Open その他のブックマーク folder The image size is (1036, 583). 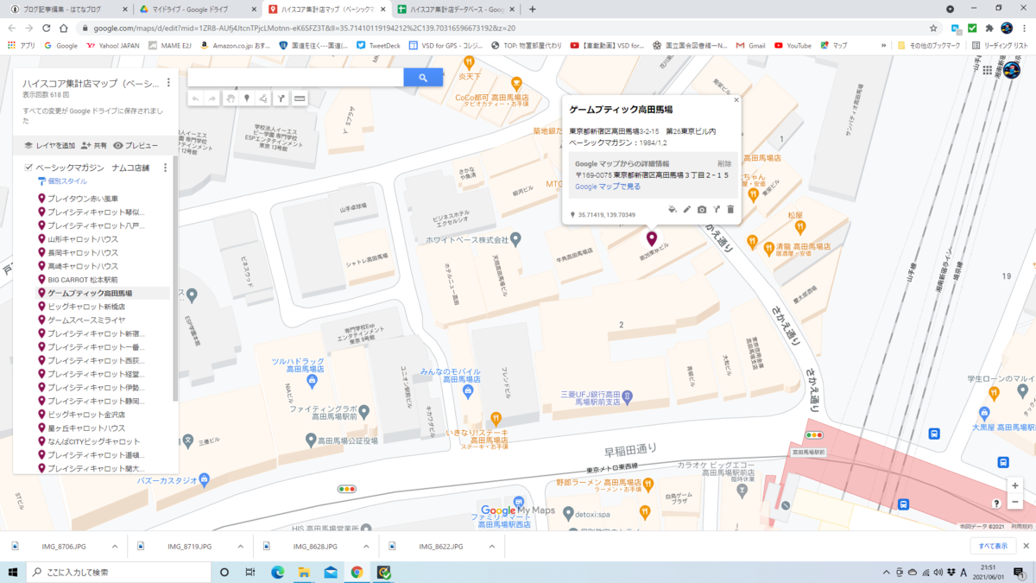[928, 46]
